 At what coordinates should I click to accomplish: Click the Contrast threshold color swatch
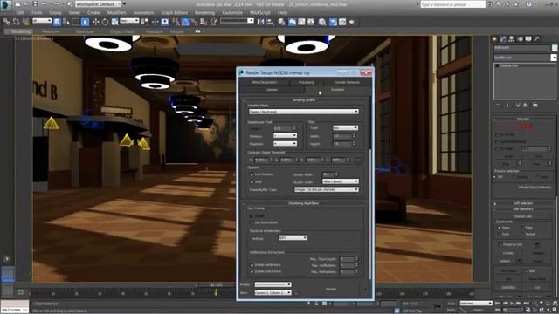358,160
